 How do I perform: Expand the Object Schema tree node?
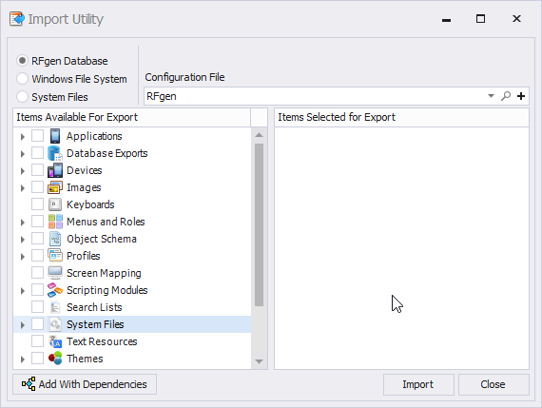tap(23, 240)
